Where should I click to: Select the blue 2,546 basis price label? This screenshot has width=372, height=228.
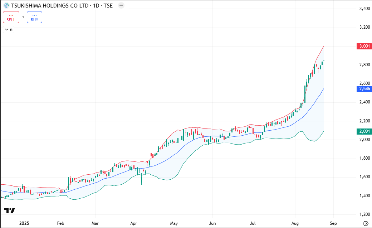pyautogui.click(x=364, y=89)
